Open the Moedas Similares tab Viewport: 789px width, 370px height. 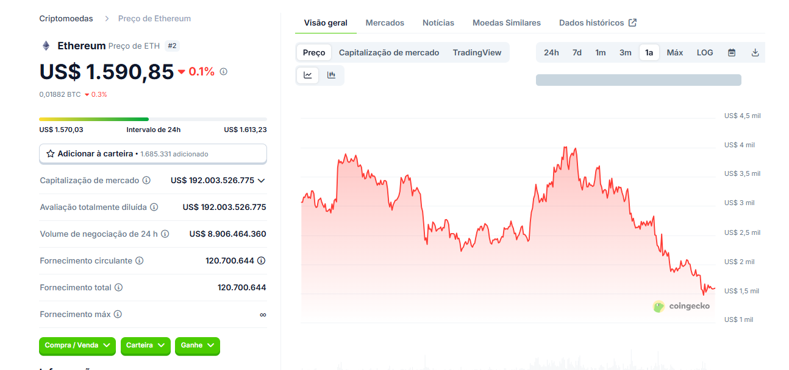click(x=507, y=23)
